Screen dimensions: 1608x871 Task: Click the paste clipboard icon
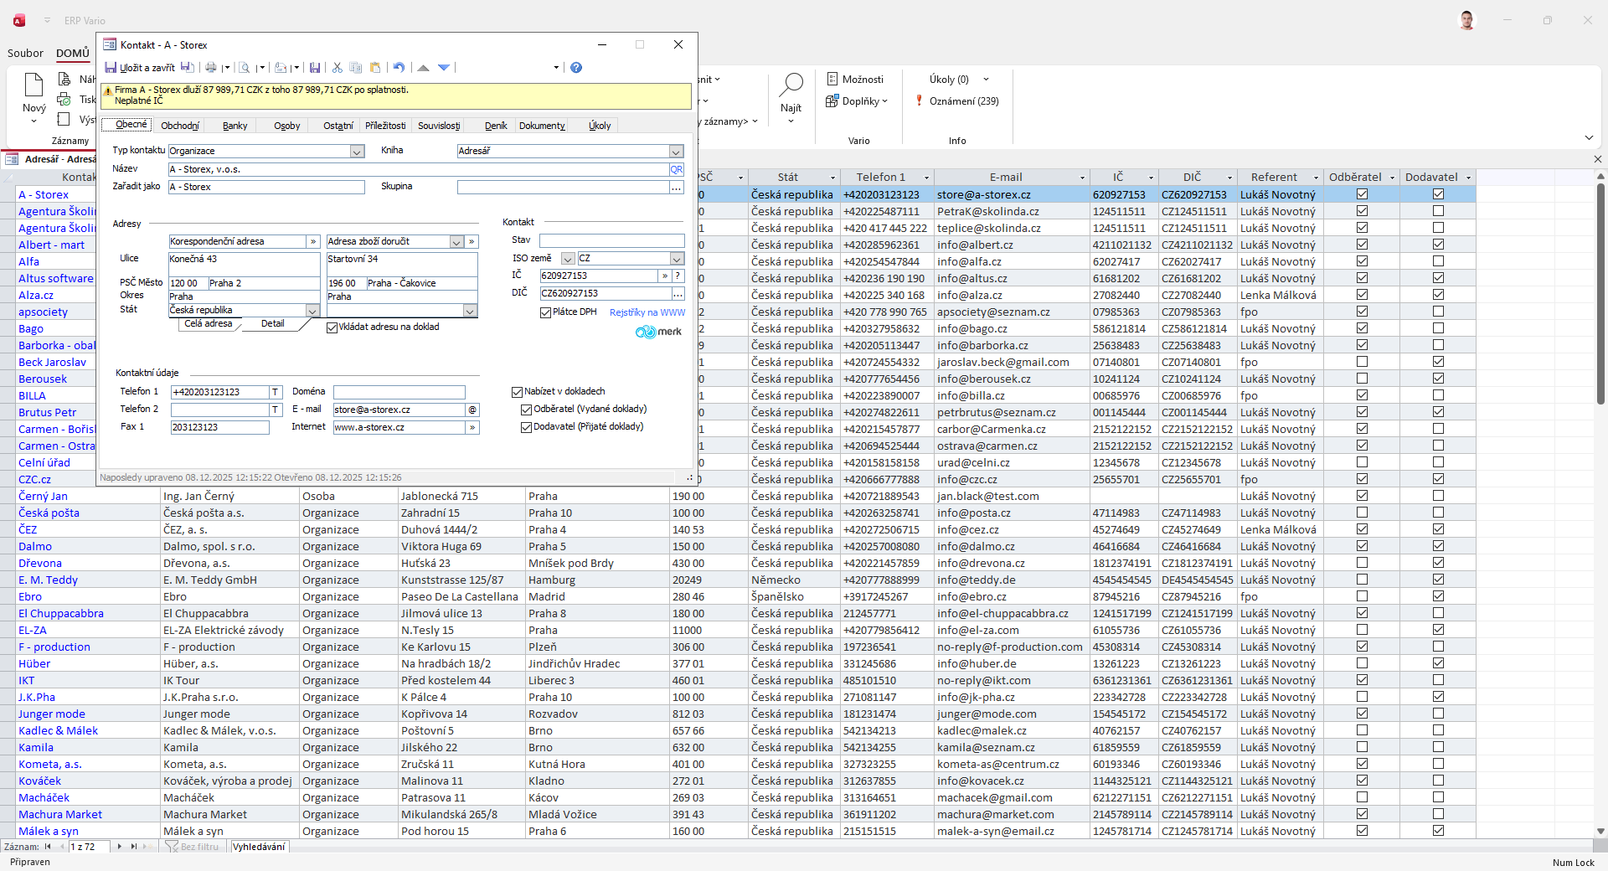(375, 68)
